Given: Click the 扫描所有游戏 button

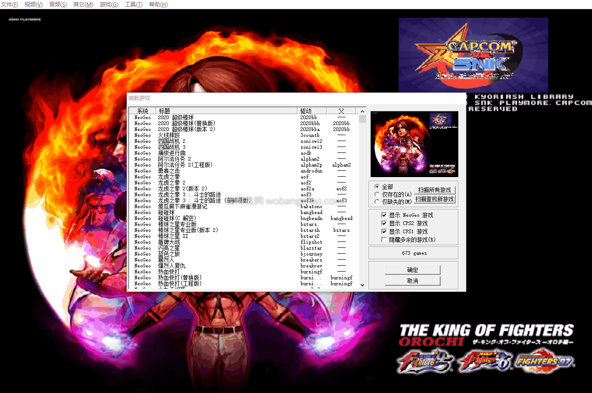Looking at the screenshot, I should pyautogui.click(x=434, y=190).
